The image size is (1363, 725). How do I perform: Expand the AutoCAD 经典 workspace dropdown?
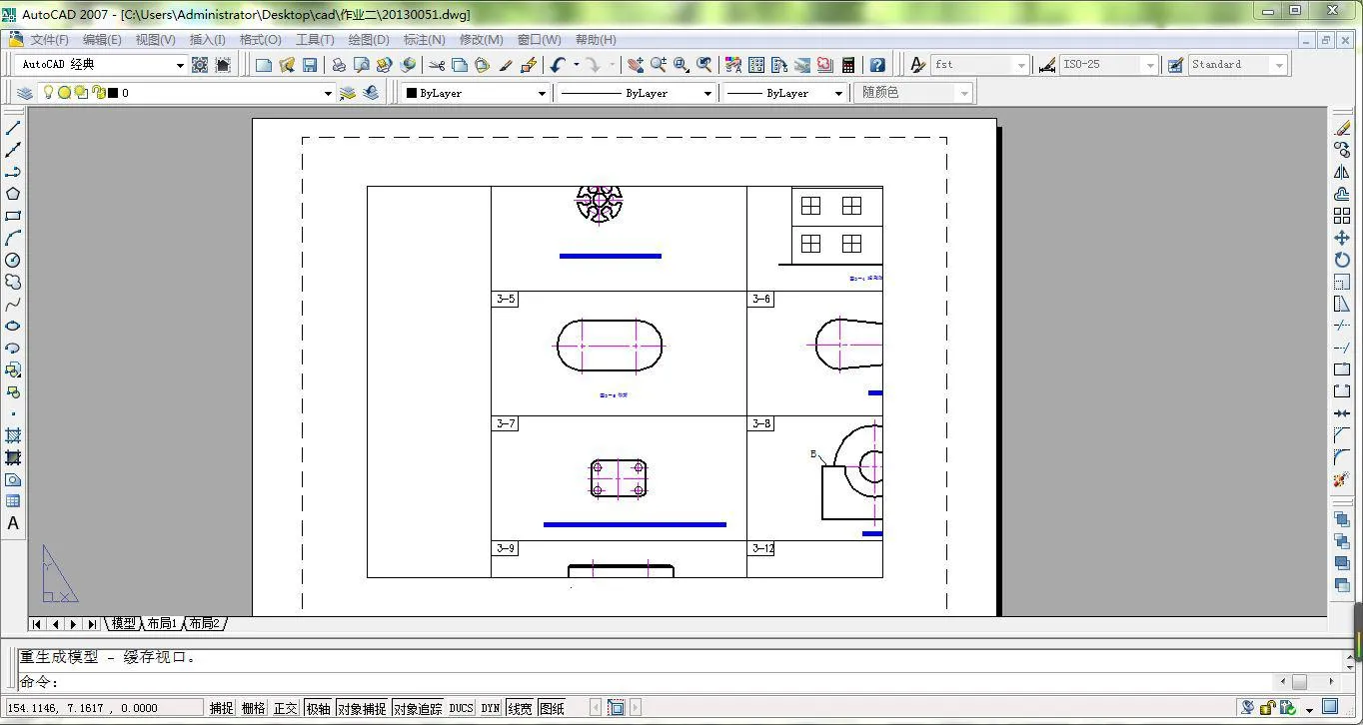pyautogui.click(x=180, y=65)
